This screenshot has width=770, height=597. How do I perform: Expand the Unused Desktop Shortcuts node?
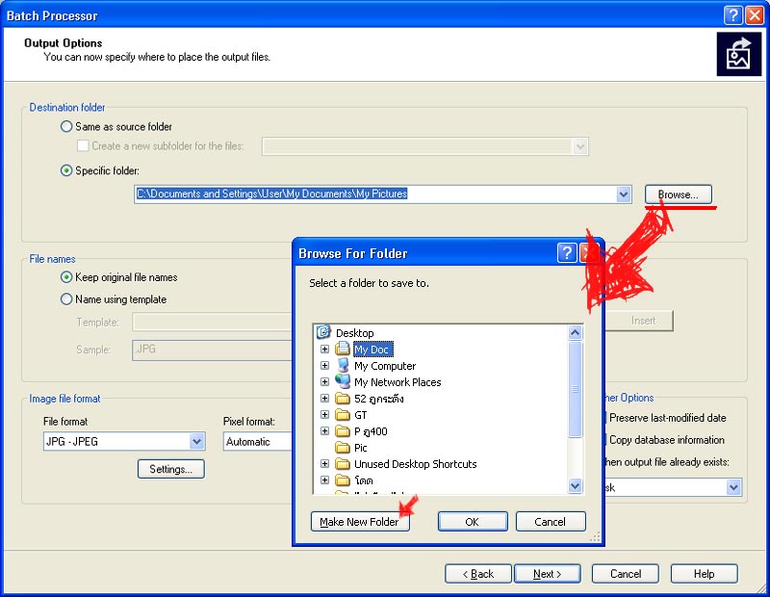tap(324, 464)
